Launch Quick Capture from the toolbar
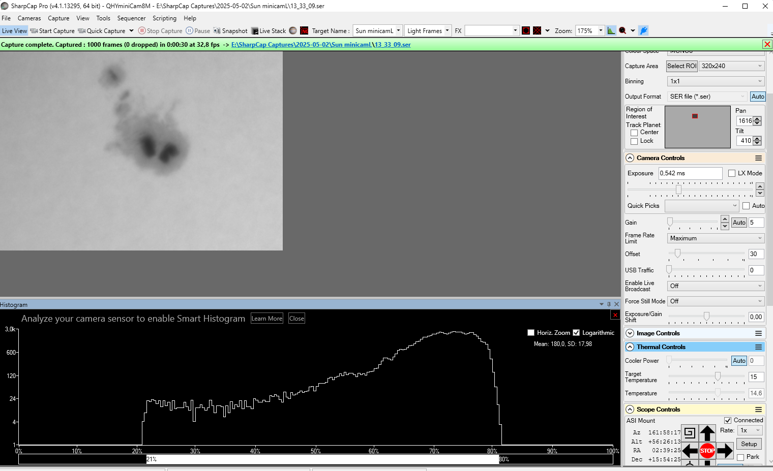The width and height of the screenshot is (773, 471). (x=102, y=30)
